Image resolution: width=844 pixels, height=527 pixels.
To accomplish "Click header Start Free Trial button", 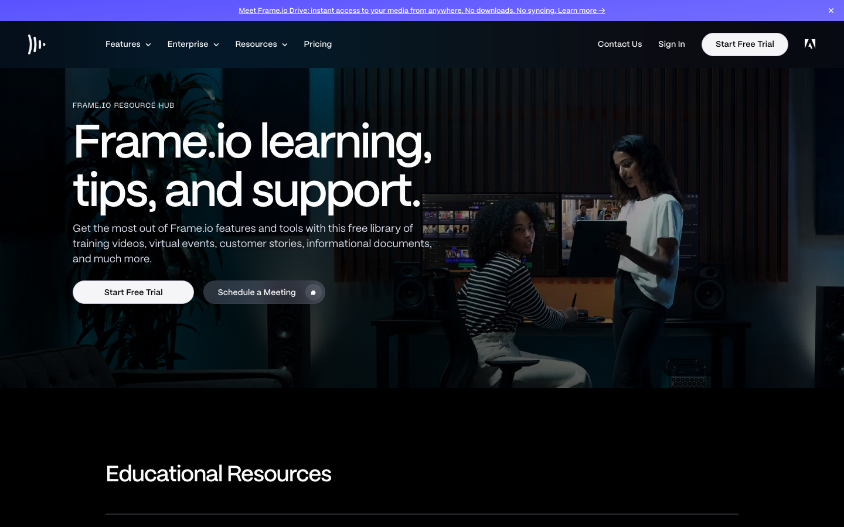I will click(745, 45).
